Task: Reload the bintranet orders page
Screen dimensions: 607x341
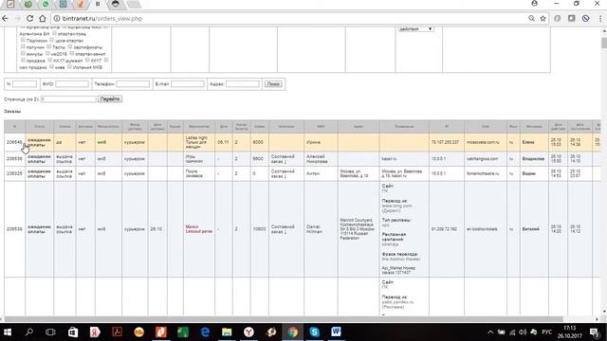Action: point(29,18)
